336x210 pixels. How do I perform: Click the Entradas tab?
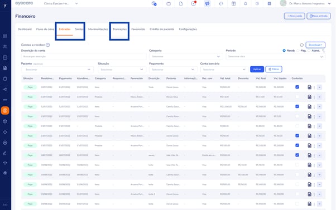click(65, 29)
